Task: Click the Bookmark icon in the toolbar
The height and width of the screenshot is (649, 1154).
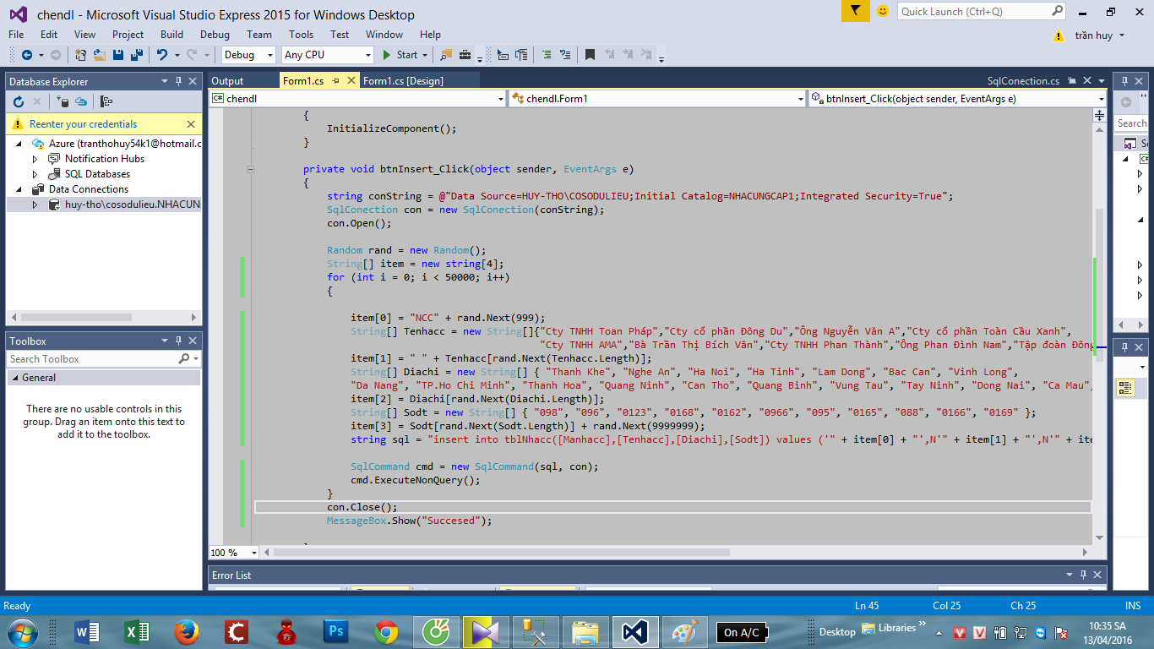Action: coord(590,55)
